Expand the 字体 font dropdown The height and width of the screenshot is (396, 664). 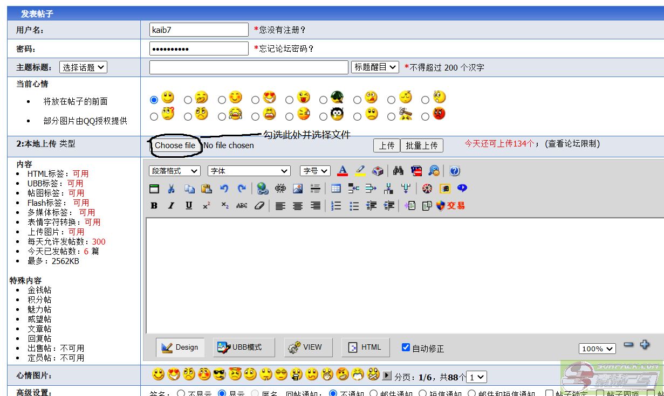tap(249, 171)
